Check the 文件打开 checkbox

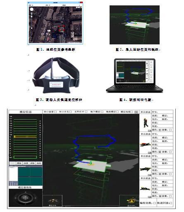(86, 112)
